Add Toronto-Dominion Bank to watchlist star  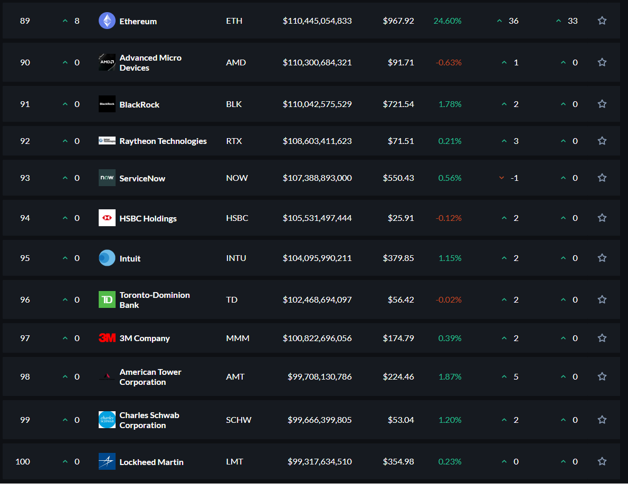[602, 299]
